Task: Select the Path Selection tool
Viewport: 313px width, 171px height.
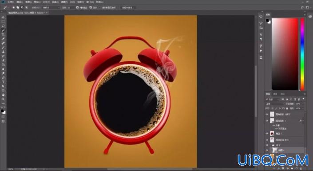Action: click(x=3, y=86)
